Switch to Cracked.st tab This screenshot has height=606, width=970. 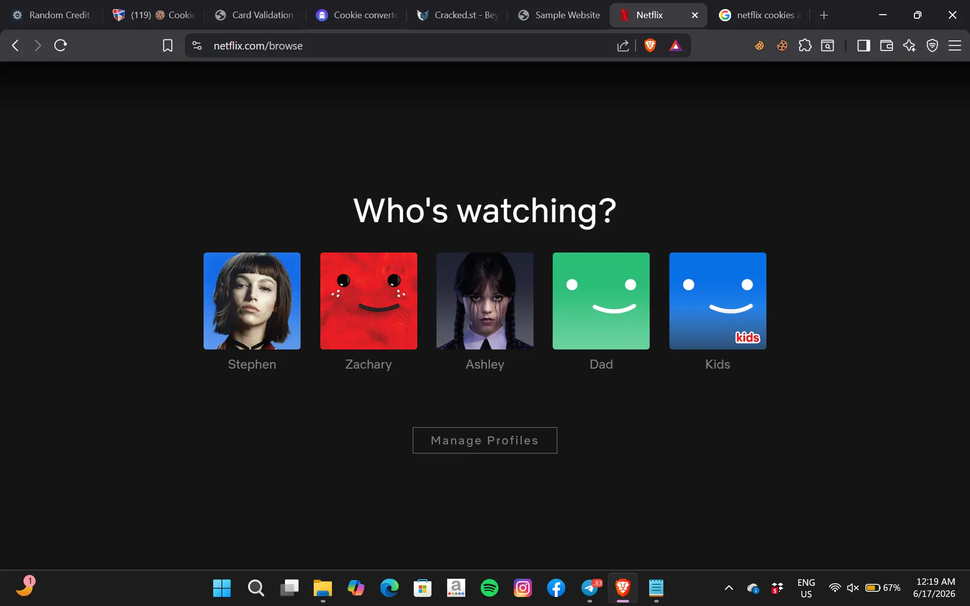click(x=458, y=15)
